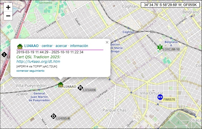The image size is (202, 129).
Task: Click the 'acercar' link to zoom closer
Action: 61,46
